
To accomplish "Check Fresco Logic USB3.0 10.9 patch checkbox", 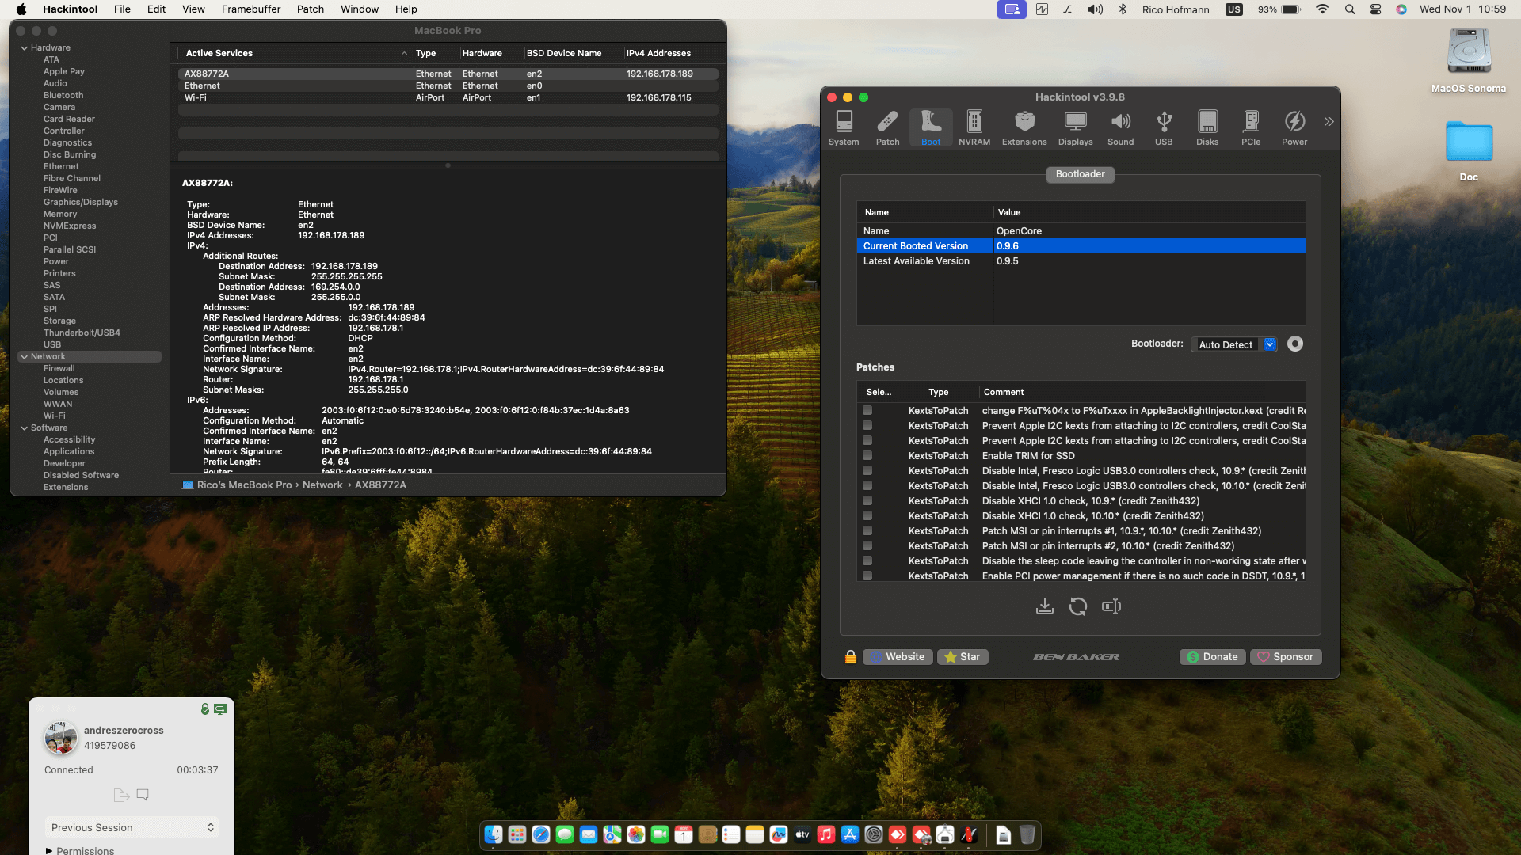I will (867, 470).
